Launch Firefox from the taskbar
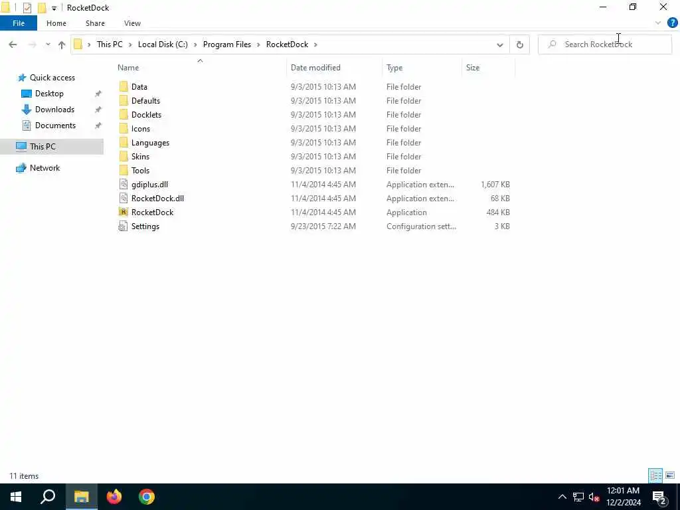680x510 pixels. (x=114, y=497)
